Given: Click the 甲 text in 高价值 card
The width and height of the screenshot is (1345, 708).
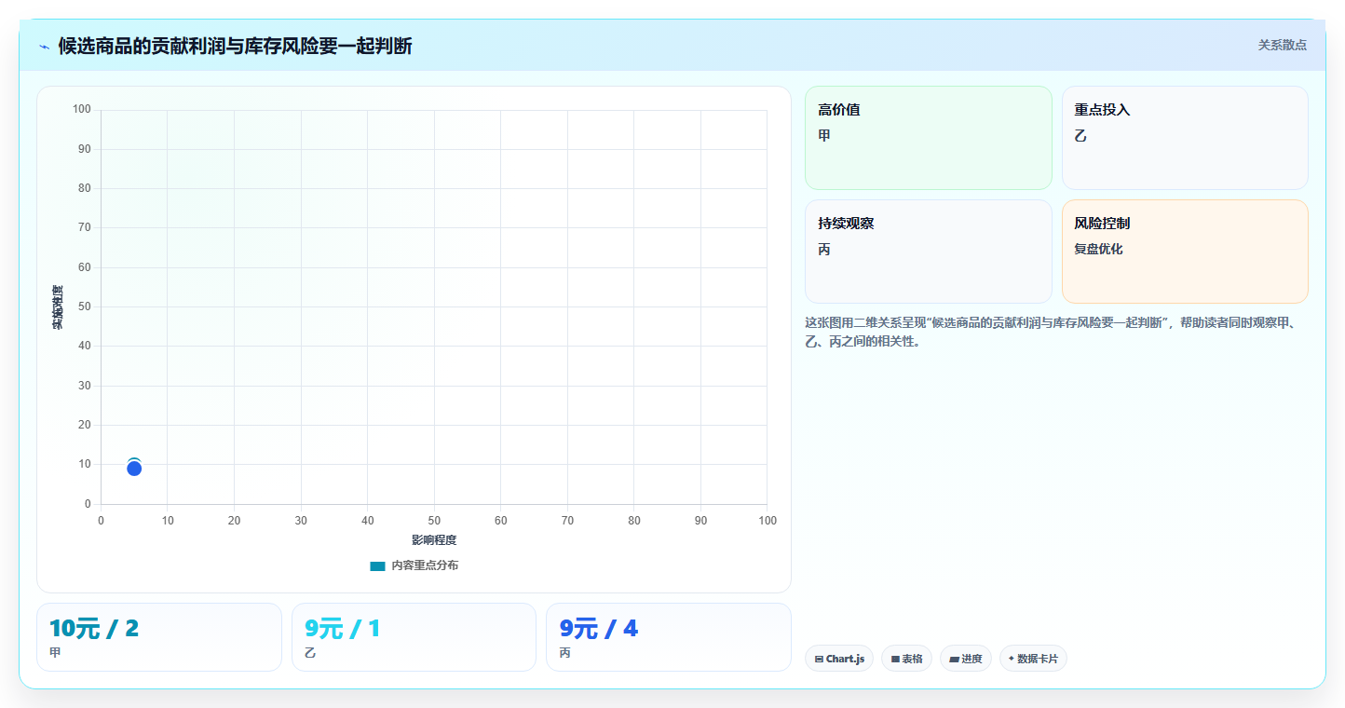Looking at the screenshot, I should coord(824,136).
